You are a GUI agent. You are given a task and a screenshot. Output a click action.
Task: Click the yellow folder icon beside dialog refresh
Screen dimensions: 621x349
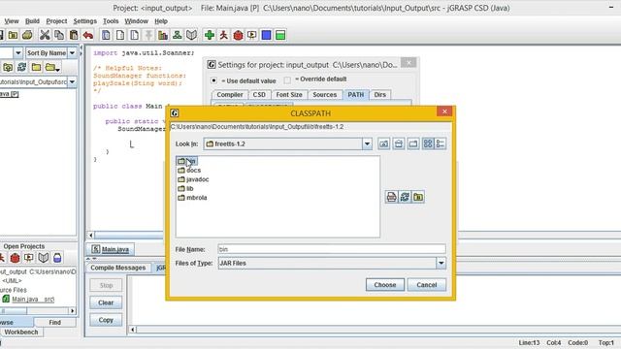point(418,197)
